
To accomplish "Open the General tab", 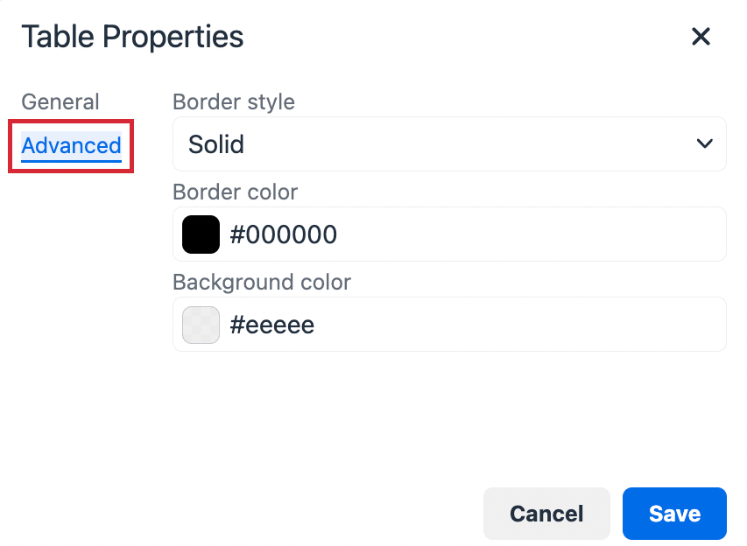I will 60,101.
